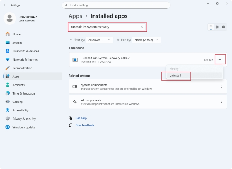232x169 pixels.
Task: Click the System monitor icon in sidebar
Action: (x=7, y=43)
